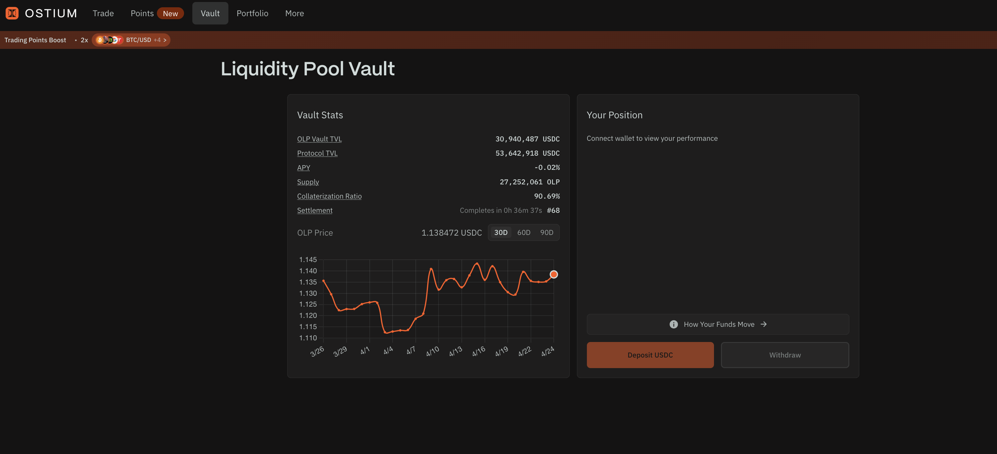Image resolution: width=997 pixels, height=454 pixels.
Task: Click the arrow icon after How Your Funds Move
Action: click(x=764, y=324)
